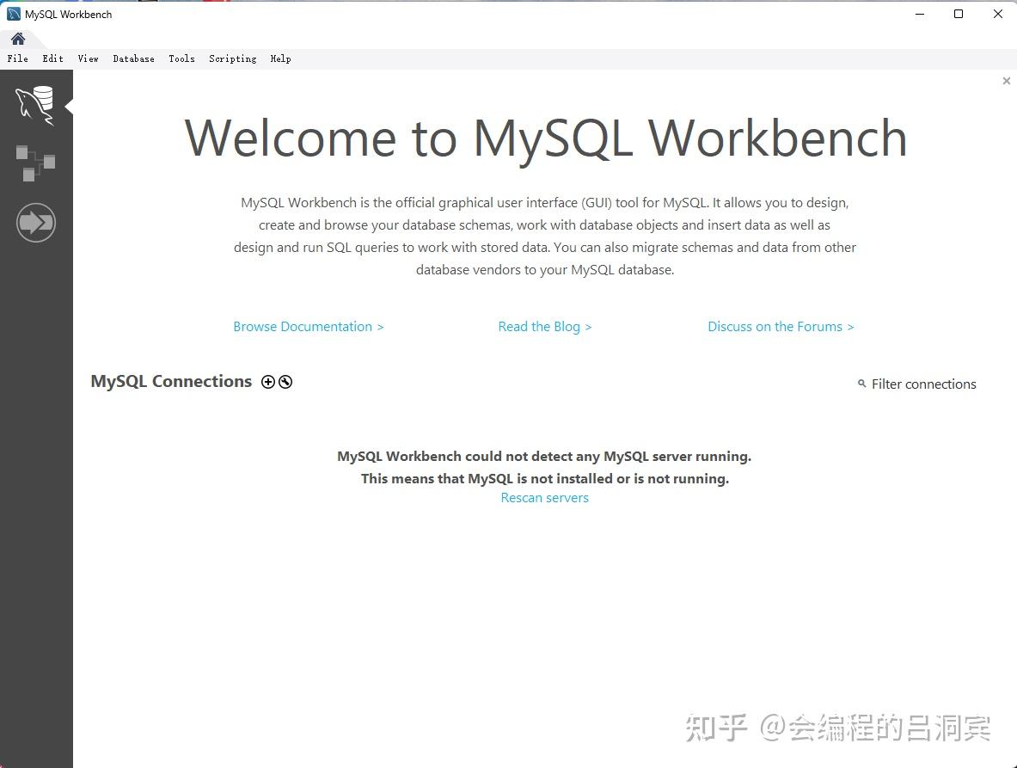1017x768 pixels.
Task: Open the View menu
Action: [88, 58]
